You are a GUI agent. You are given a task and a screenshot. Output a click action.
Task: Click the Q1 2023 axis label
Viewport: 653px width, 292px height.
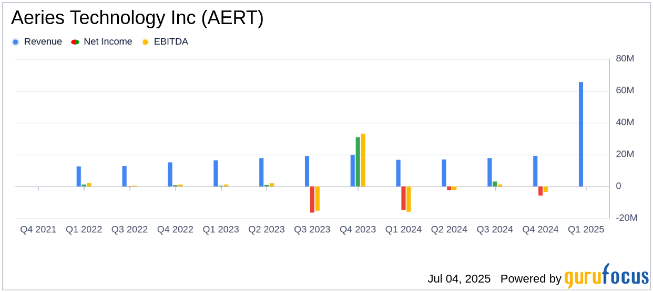coord(221,230)
